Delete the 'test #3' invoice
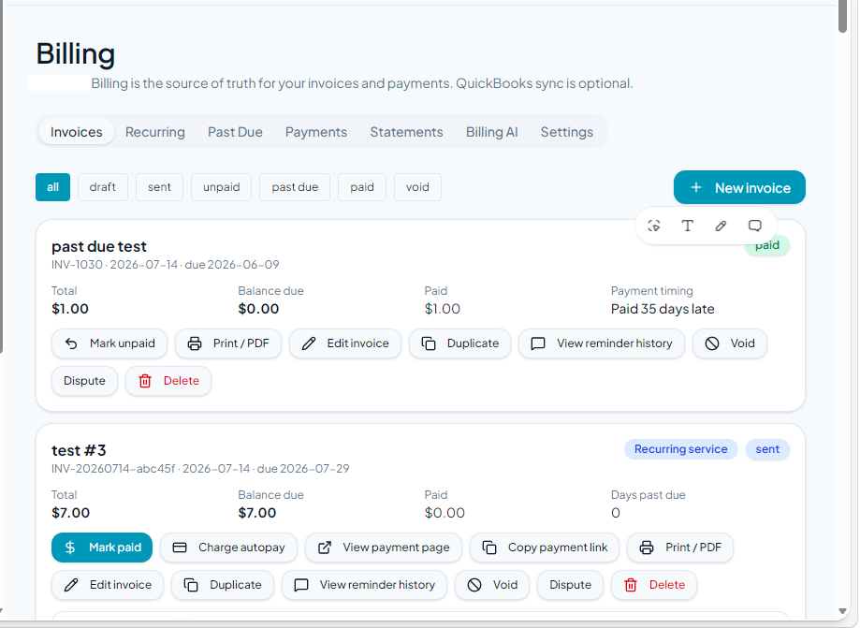Viewport: 860px width, 628px height. click(654, 585)
